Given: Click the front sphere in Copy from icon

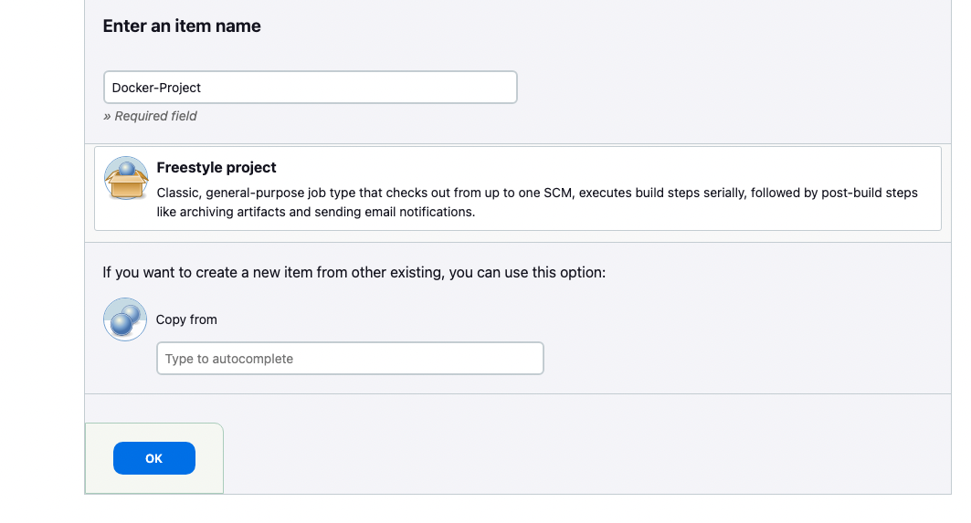Looking at the screenshot, I should click(x=121, y=324).
